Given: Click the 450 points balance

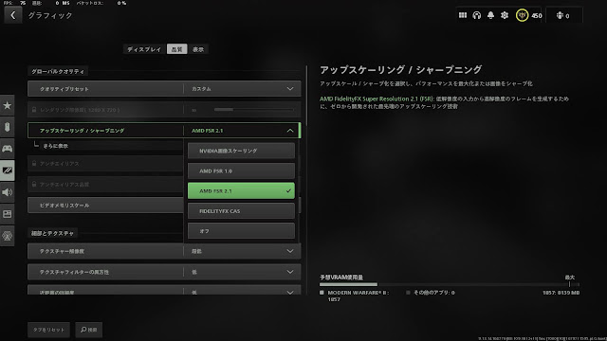Looking at the screenshot, I should [x=537, y=16].
